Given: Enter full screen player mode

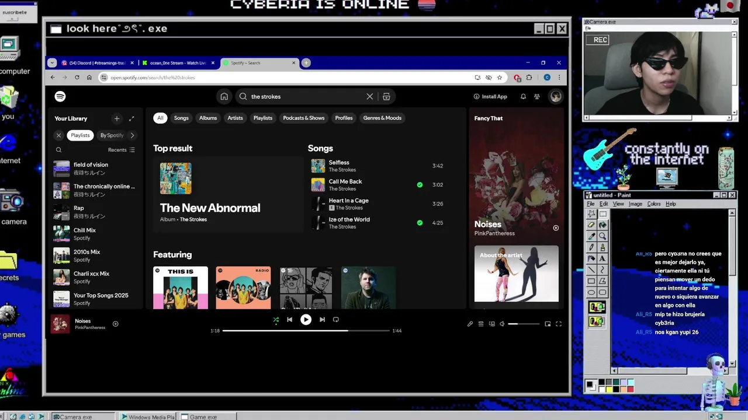Looking at the screenshot, I should tap(559, 324).
